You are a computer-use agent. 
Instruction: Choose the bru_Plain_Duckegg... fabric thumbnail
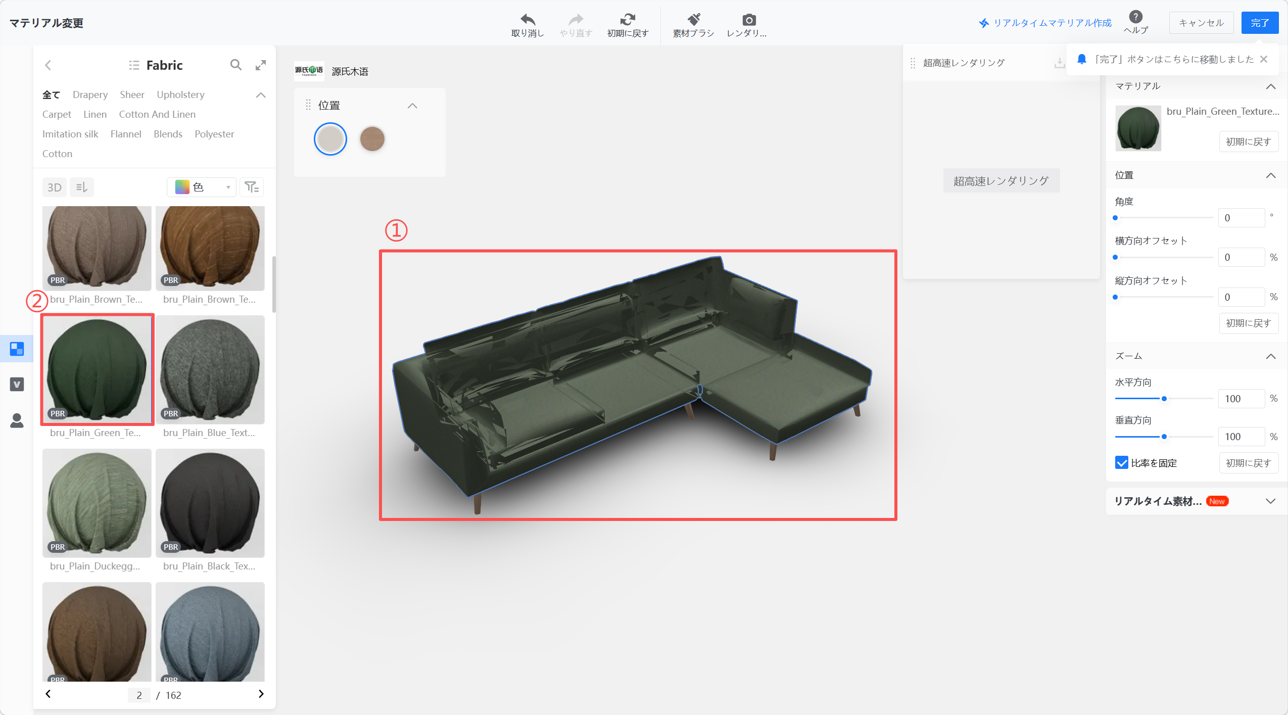point(97,503)
